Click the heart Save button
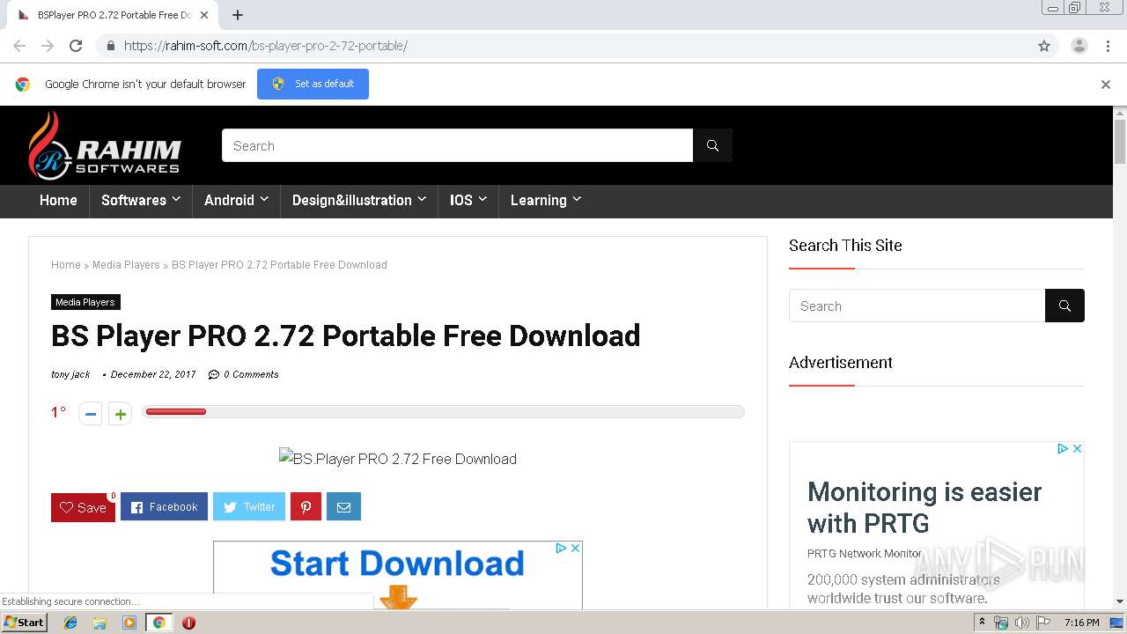Viewport: 1127px width, 634px height. pos(83,507)
